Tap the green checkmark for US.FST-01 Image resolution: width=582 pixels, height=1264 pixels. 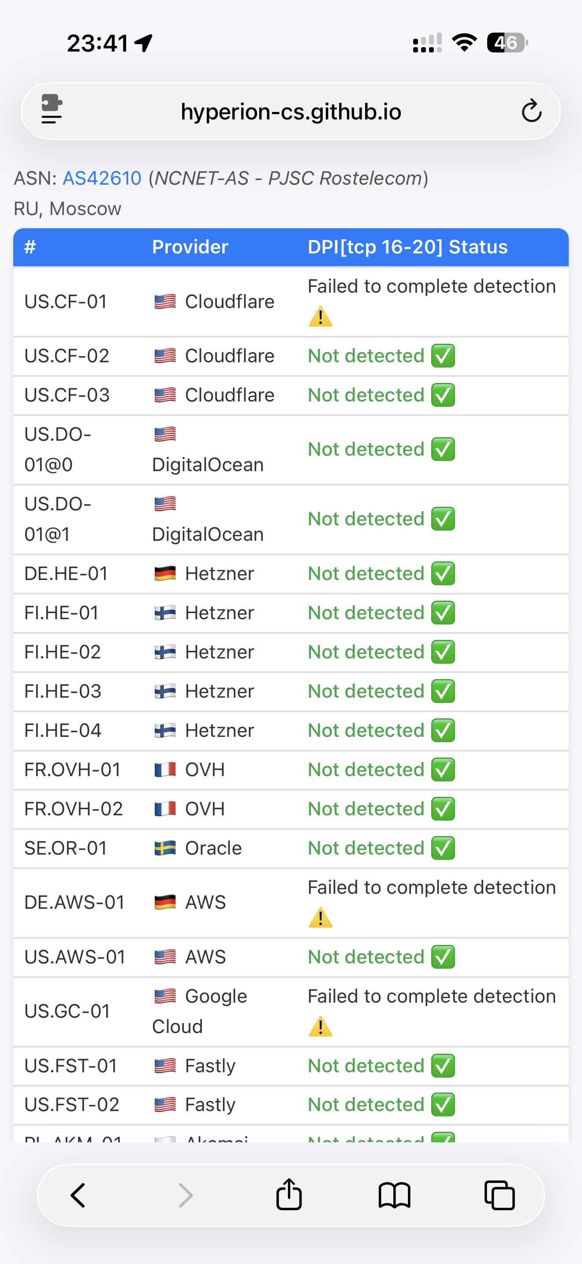click(x=443, y=1065)
